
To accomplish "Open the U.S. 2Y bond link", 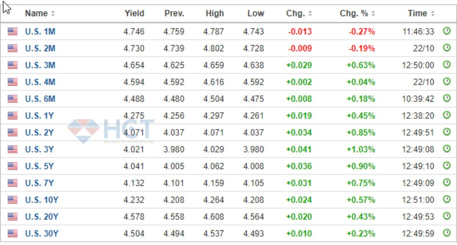I will pos(39,133).
